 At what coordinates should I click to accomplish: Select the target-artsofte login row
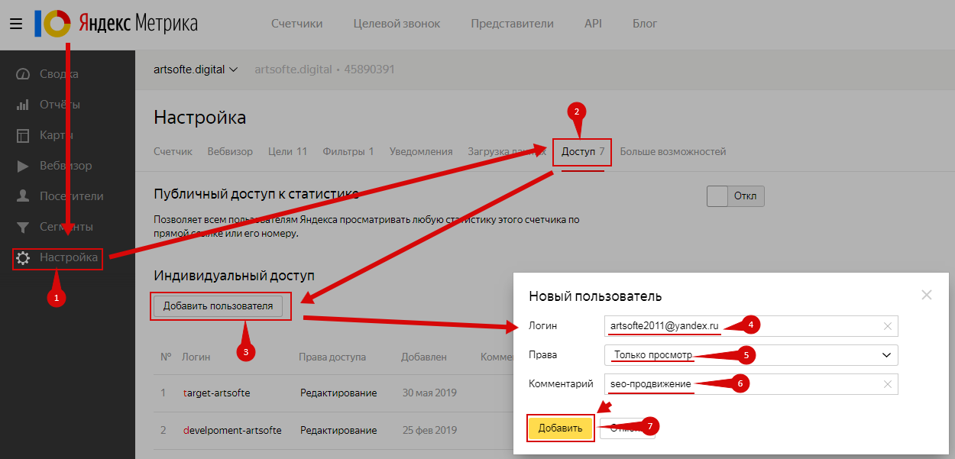[216, 393]
